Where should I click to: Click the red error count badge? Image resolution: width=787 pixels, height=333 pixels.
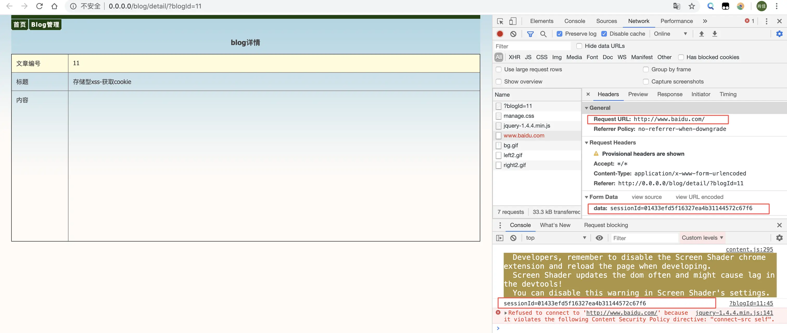(x=750, y=21)
